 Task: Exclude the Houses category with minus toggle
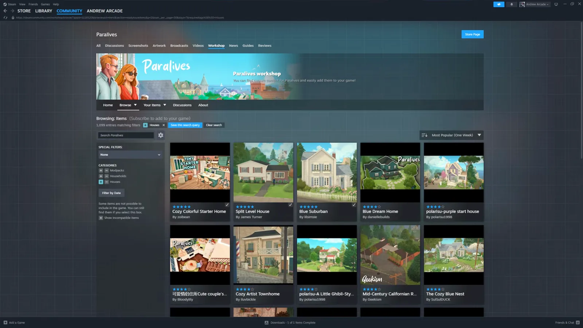(x=106, y=182)
